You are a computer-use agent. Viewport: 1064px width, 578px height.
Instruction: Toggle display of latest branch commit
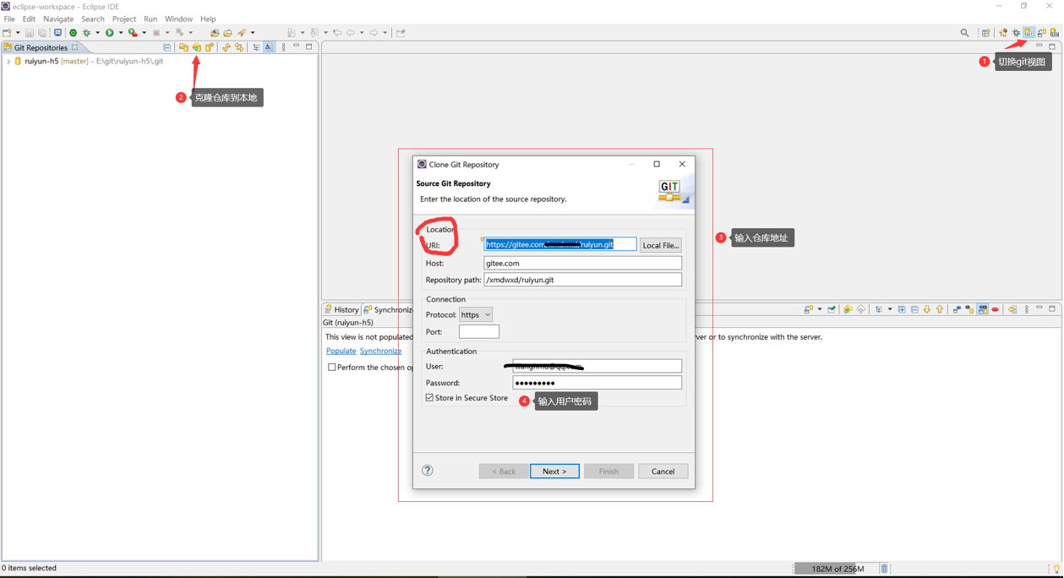(x=269, y=47)
